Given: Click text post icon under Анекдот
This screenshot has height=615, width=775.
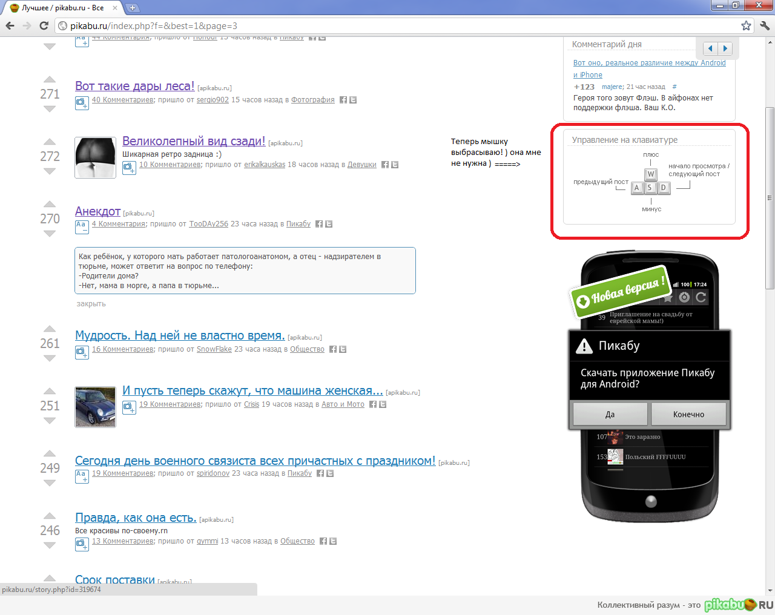Looking at the screenshot, I should tap(82, 226).
